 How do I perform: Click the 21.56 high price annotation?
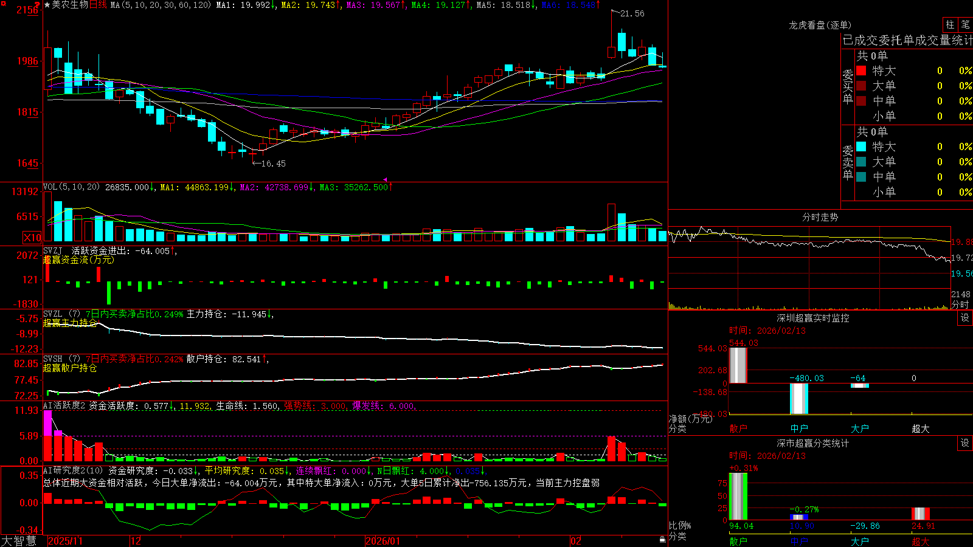click(632, 13)
